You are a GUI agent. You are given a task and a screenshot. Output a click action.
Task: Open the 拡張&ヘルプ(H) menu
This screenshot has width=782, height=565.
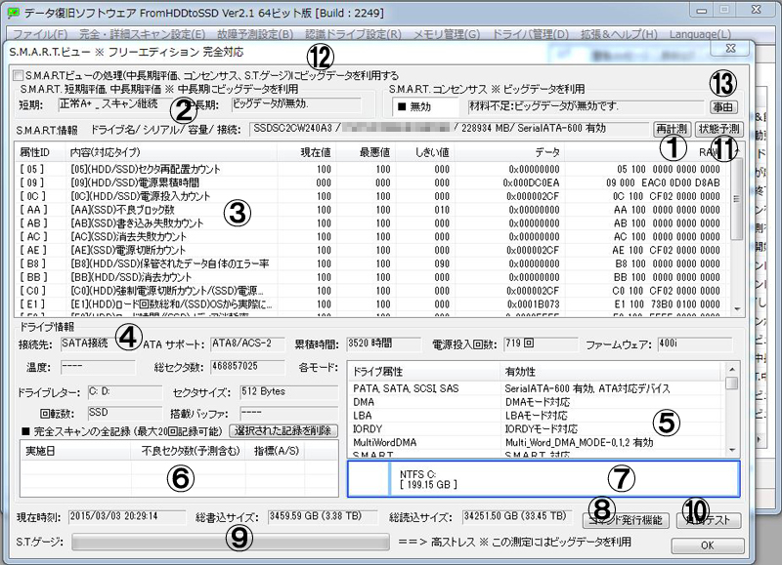[x=619, y=34]
